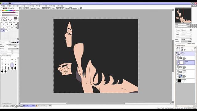Enable the Clipping Group checkbox
The width and height of the screenshot is (197, 111).
click(x=187, y=43)
